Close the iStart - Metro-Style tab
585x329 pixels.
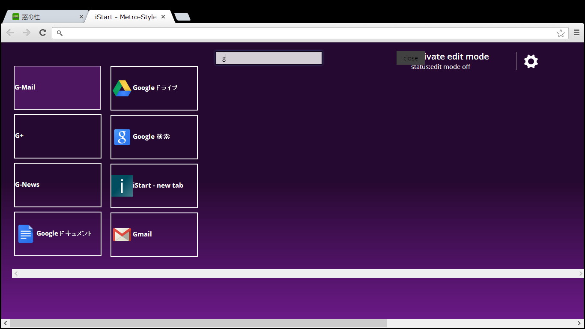click(x=163, y=17)
